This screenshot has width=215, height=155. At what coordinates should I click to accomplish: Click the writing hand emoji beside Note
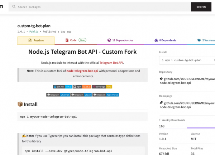click(24, 136)
